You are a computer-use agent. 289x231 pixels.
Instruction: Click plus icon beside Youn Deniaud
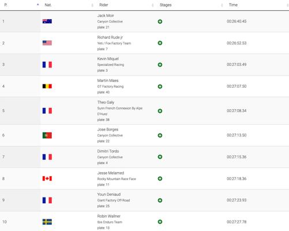coord(160,200)
